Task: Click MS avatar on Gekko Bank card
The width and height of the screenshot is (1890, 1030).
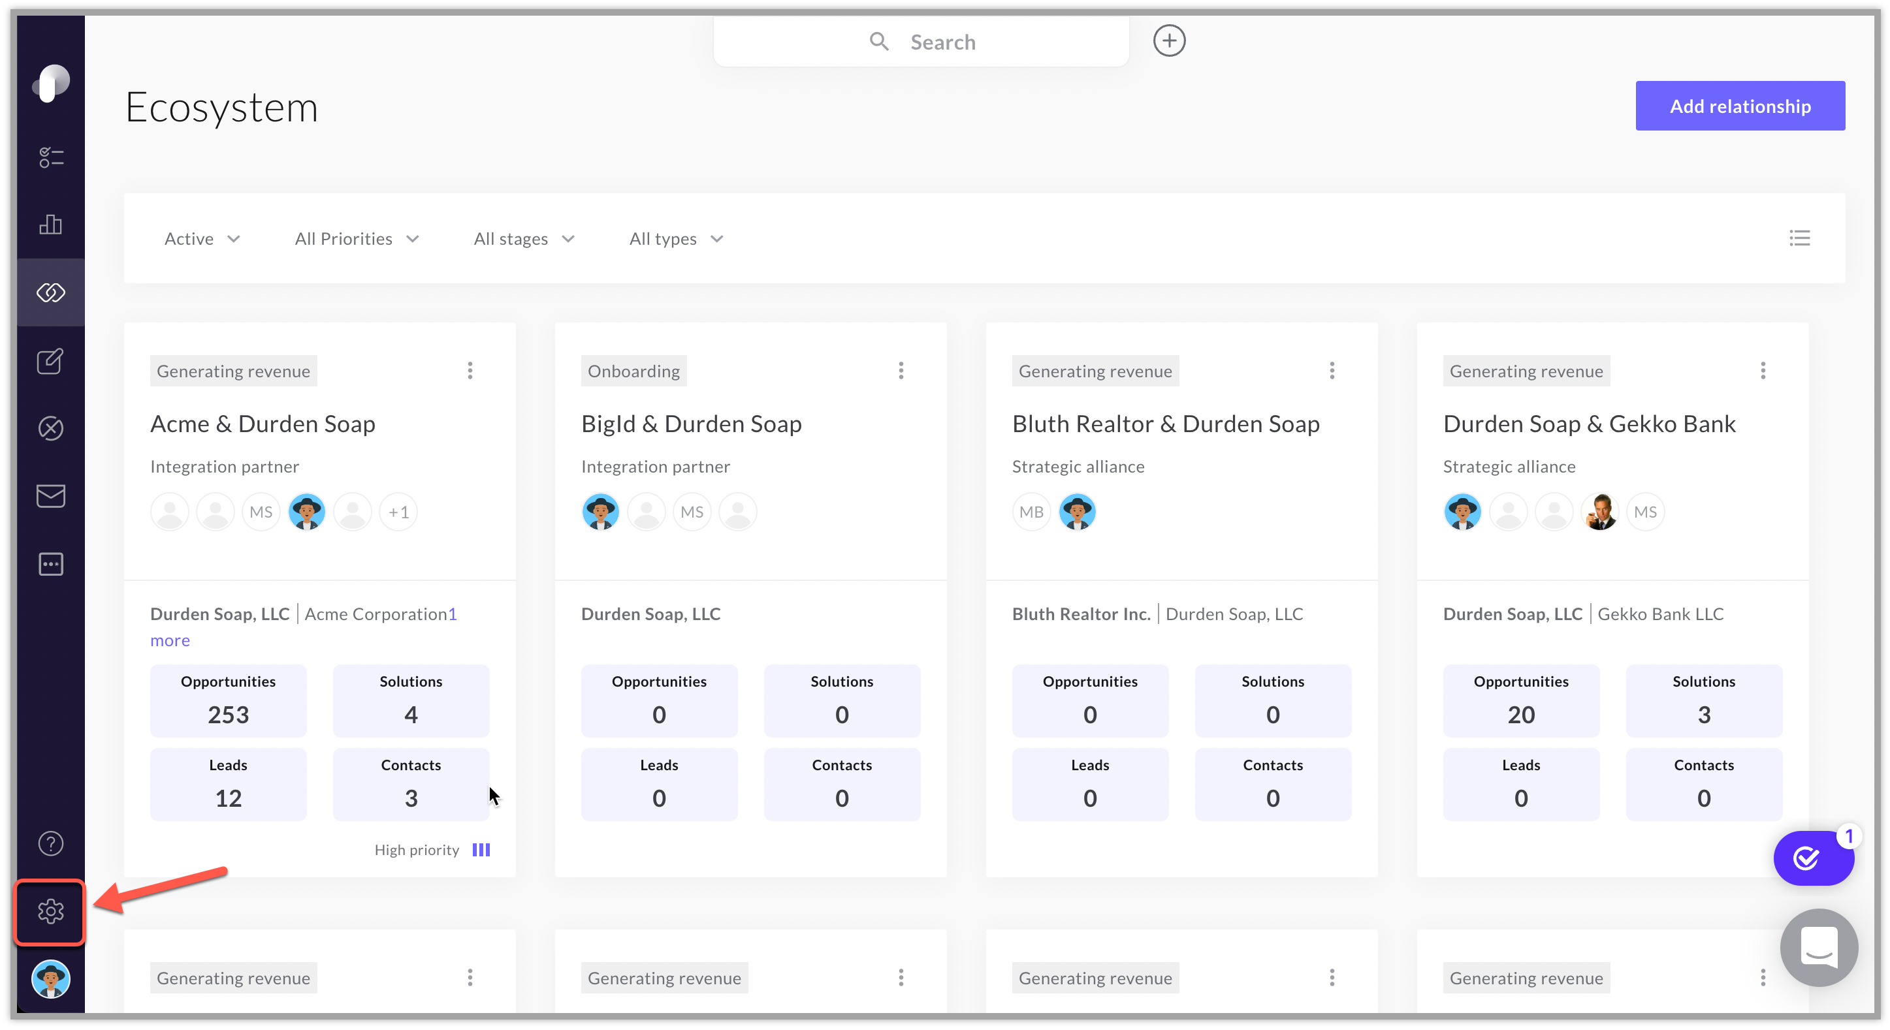Action: point(1646,512)
